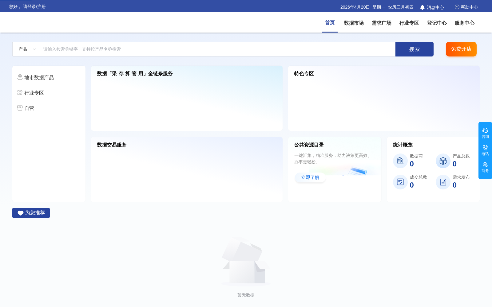Click the building icon for 数据商

[x=400, y=161]
